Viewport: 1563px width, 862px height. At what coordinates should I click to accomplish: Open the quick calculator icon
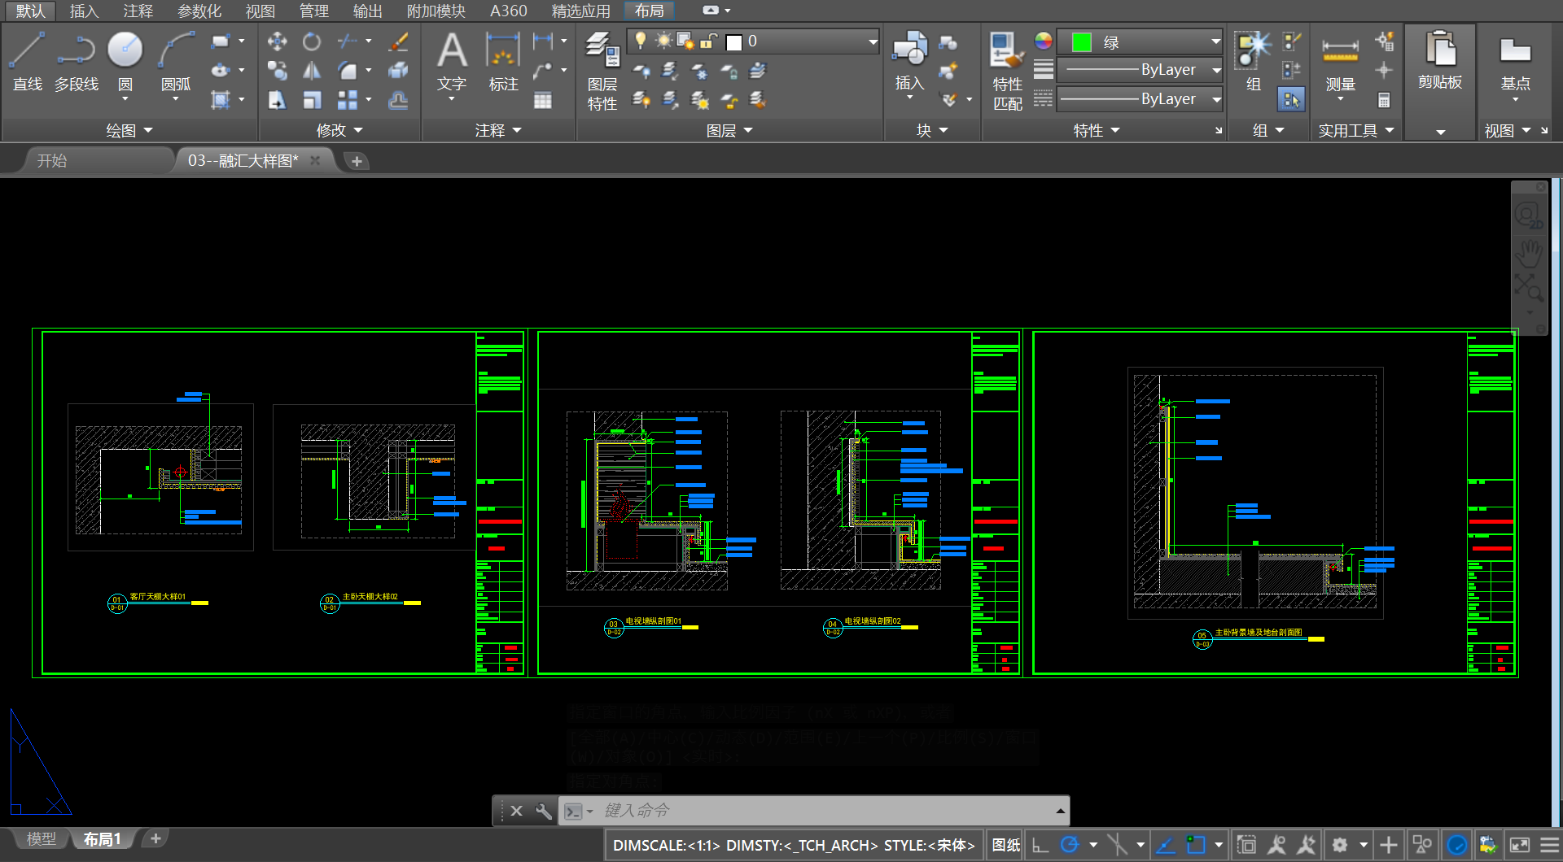1384,100
